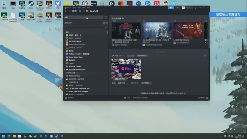
Task: Switch to Big Picture mode icon
Action: pos(195,7)
